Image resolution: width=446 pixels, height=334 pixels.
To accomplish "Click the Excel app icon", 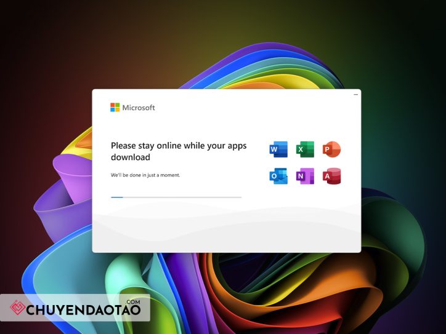I will coord(305,149).
